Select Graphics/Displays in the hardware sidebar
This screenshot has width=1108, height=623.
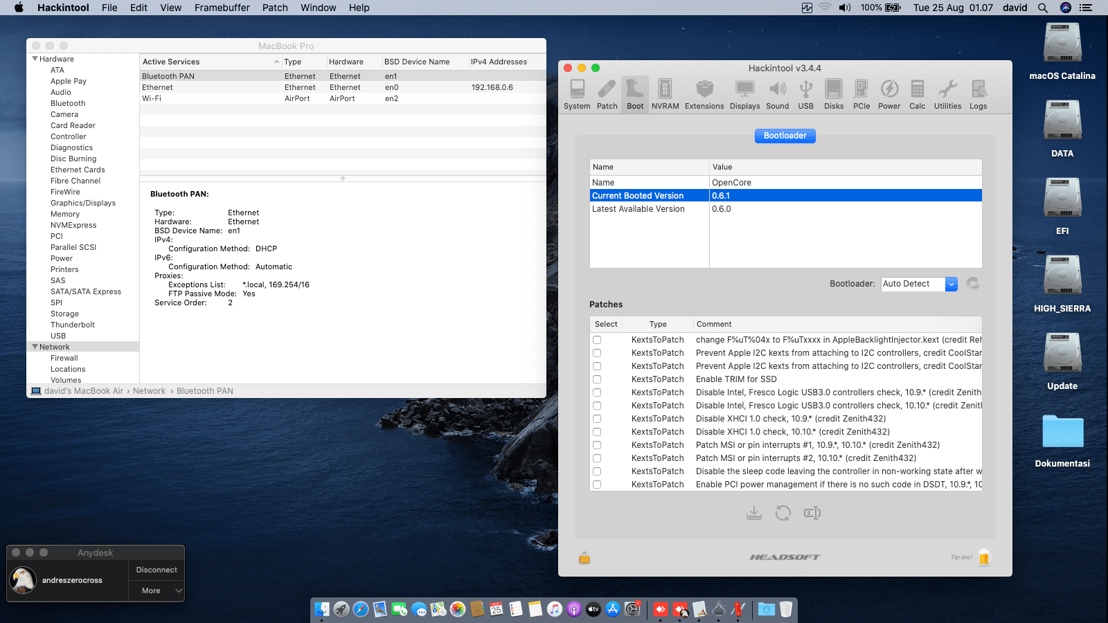click(83, 203)
